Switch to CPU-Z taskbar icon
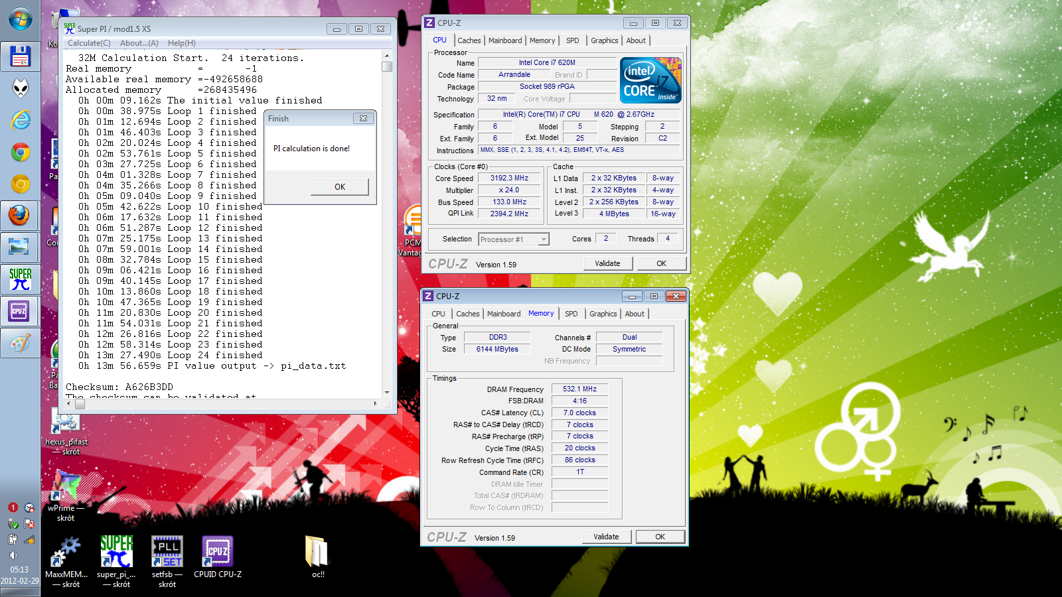1062x597 pixels. (20, 311)
